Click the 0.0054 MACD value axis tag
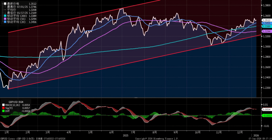 pos(266,110)
